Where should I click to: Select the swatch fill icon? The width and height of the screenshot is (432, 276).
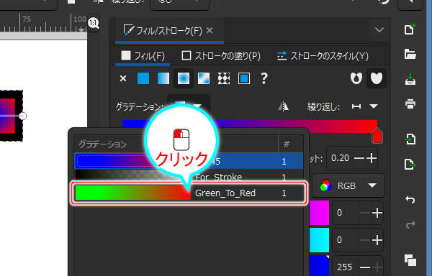pos(244,78)
